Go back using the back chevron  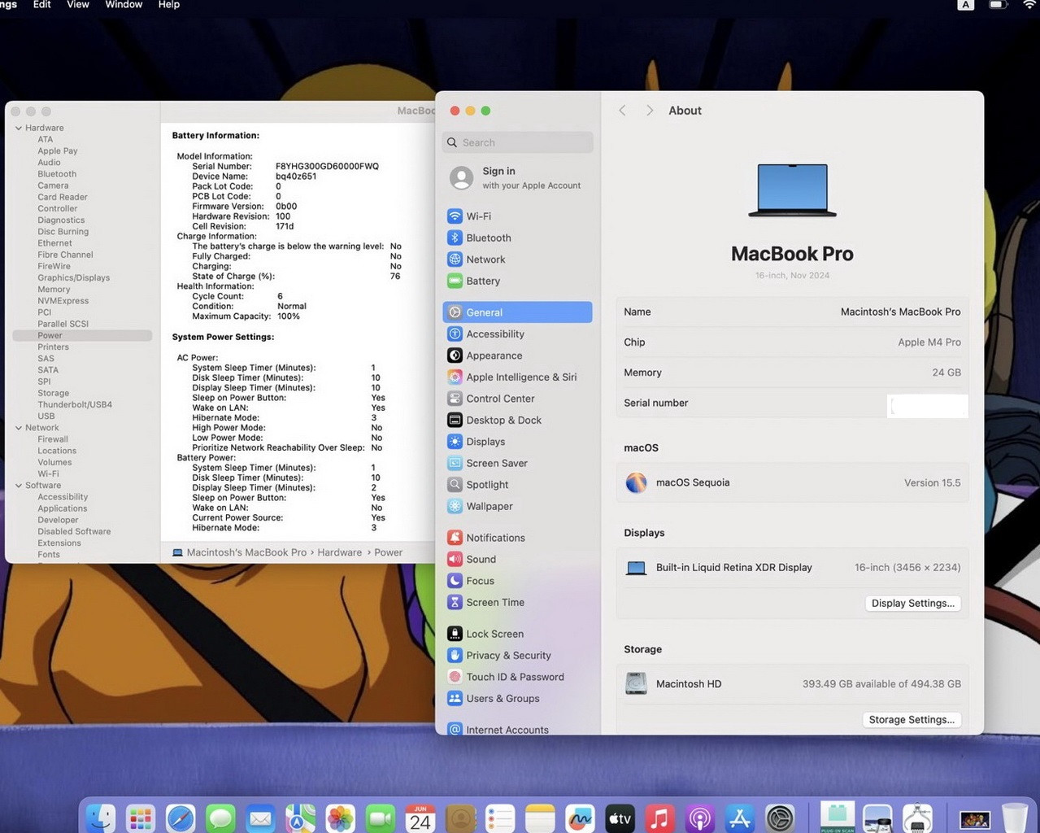(623, 111)
